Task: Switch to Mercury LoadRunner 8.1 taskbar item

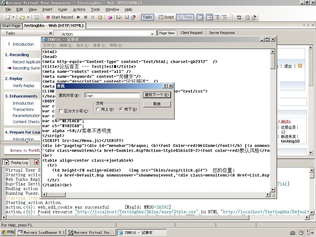Action: pyautogui.click(x=41, y=232)
